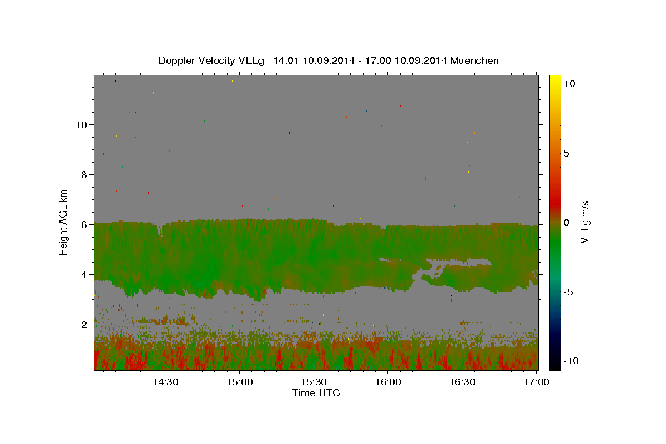Click the height tick label 2
The height and width of the screenshot is (444, 666).
click(84, 324)
